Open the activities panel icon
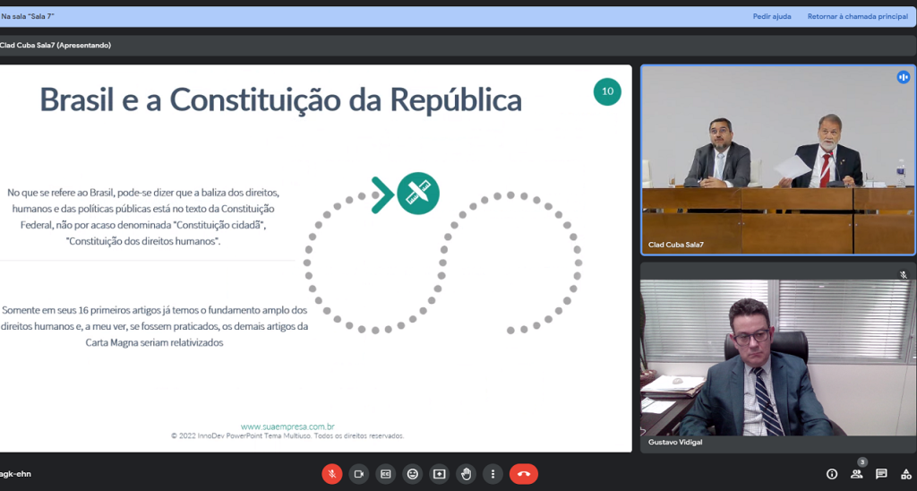917x491 pixels. 905,474
